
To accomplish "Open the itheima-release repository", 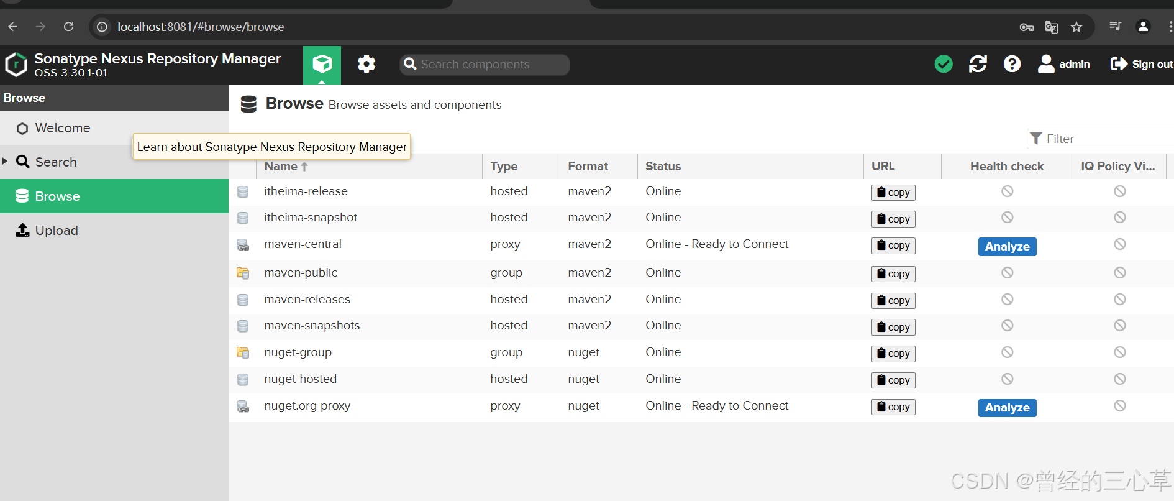I will [x=306, y=191].
